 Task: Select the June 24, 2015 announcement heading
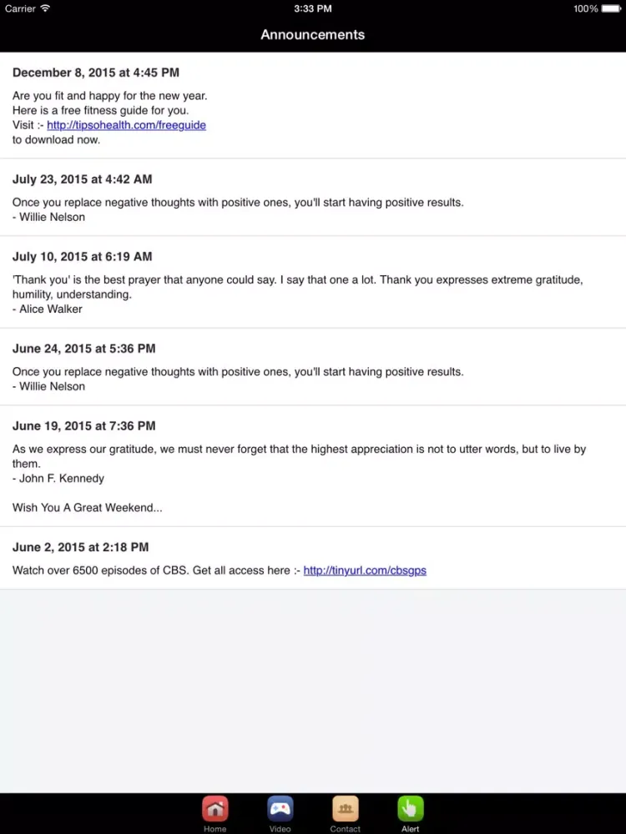83,349
